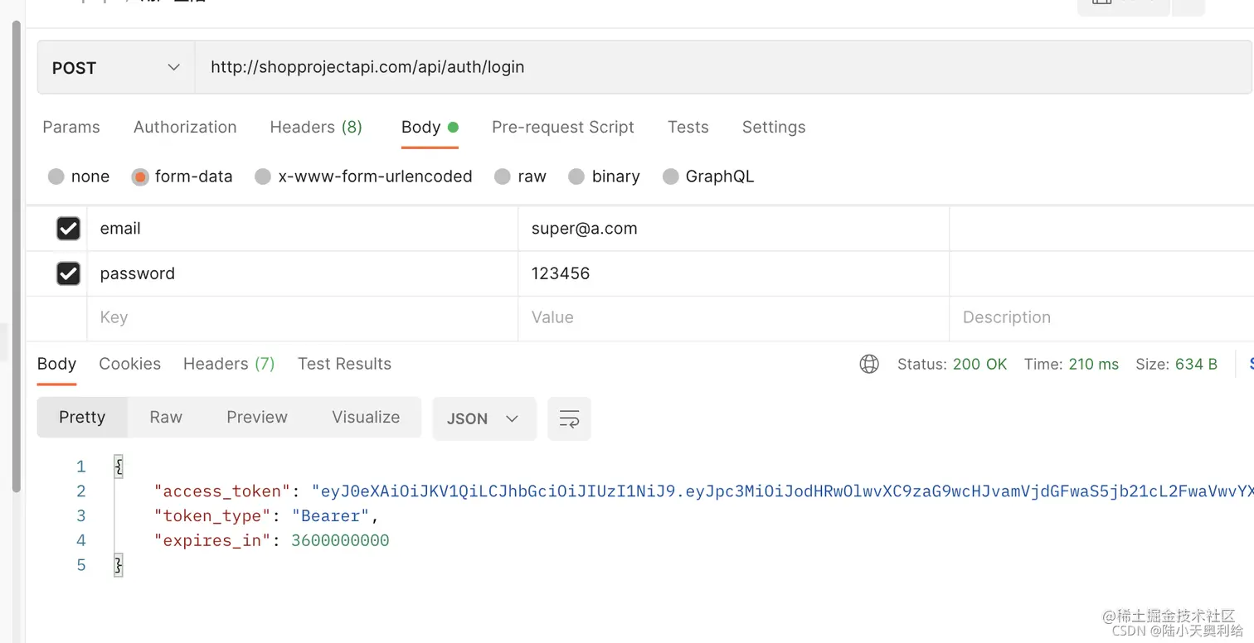Open the request Headers (8) tab
The image size is (1254, 643).
316,127
